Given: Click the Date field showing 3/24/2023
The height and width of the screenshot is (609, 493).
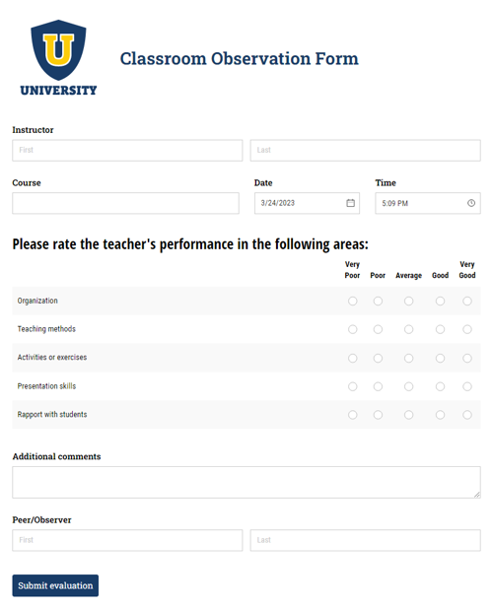Looking at the screenshot, I should (x=307, y=203).
